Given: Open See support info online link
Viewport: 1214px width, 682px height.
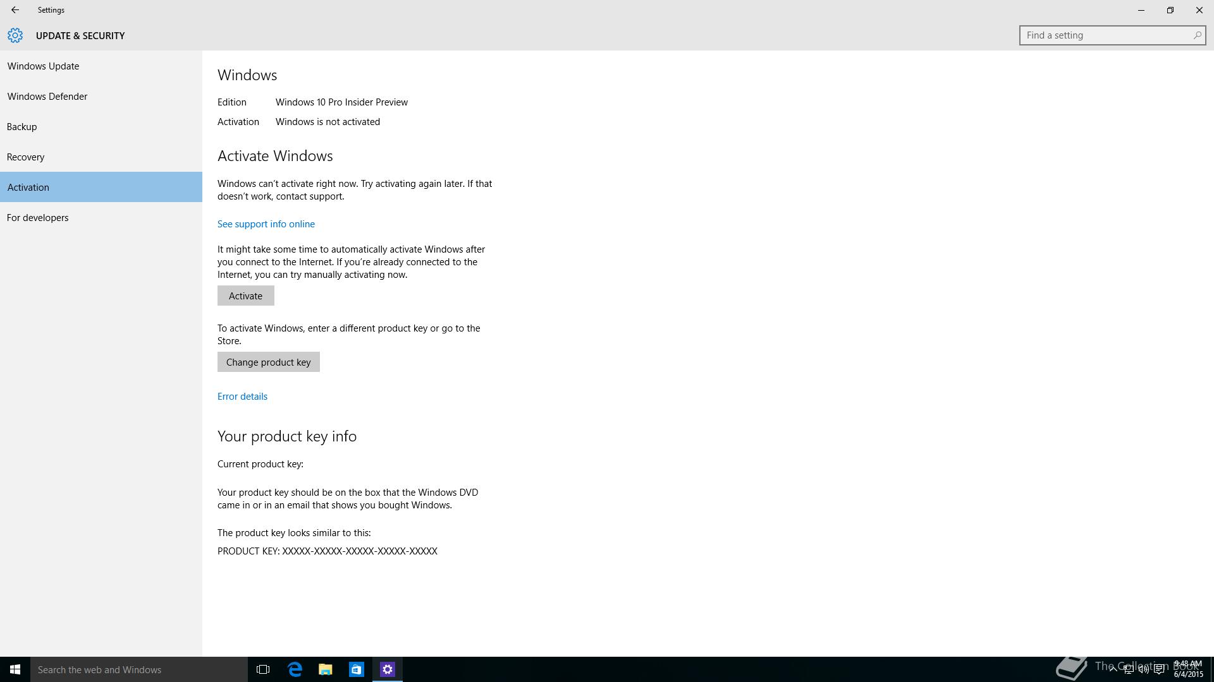Looking at the screenshot, I should (266, 224).
